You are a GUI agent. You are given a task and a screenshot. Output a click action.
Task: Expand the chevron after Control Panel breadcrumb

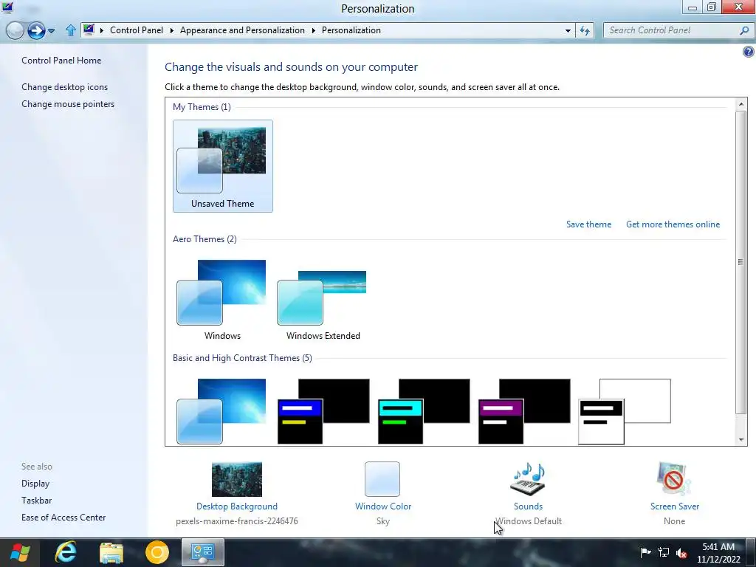pyautogui.click(x=171, y=30)
